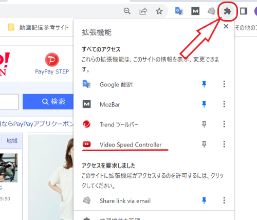Image resolution: width=257 pixels, height=220 pixels.
Task: Open more options for Trend ツールバー
Action: click(224, 124)
